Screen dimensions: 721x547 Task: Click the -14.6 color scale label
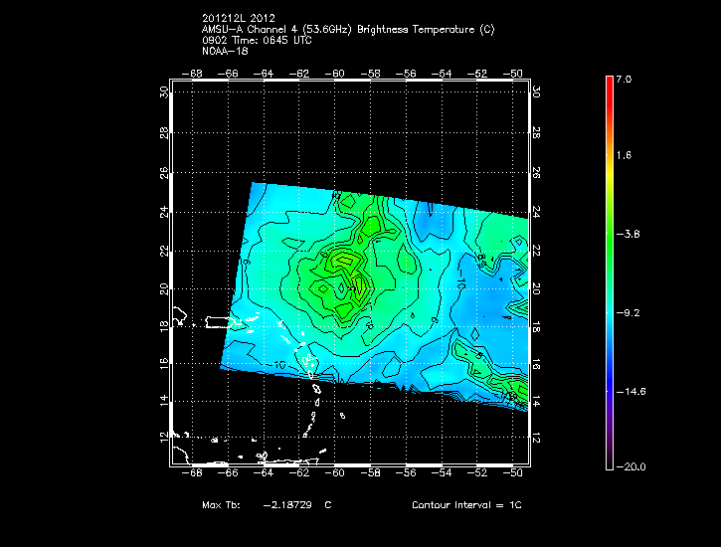[x=631, y=392]
